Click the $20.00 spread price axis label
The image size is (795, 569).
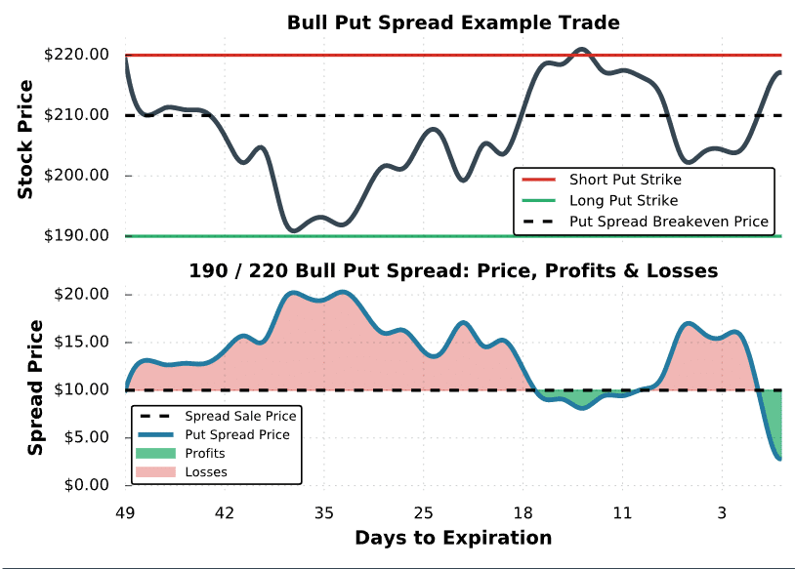coord(82,294)
